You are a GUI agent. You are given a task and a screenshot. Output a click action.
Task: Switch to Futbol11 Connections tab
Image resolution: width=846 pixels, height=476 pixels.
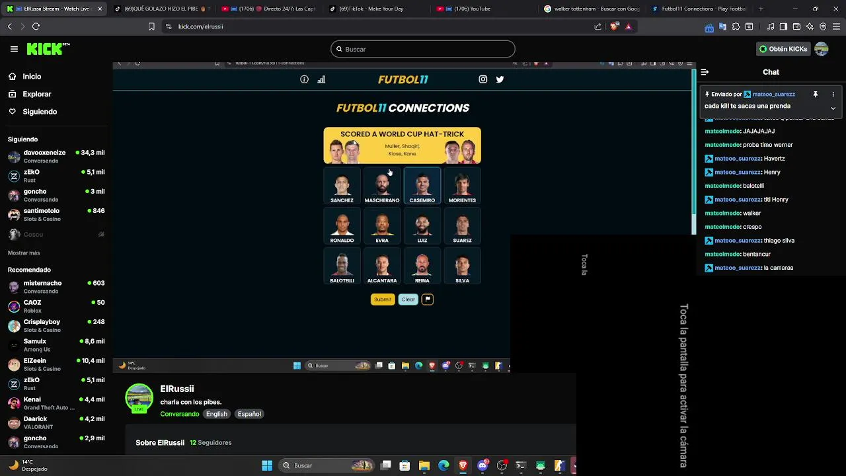pyautogui.click(x=698, y=9)
